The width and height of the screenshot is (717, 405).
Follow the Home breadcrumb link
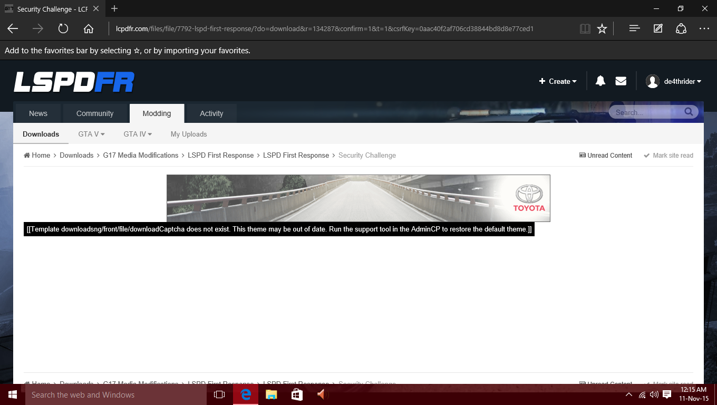coord(37,155)
